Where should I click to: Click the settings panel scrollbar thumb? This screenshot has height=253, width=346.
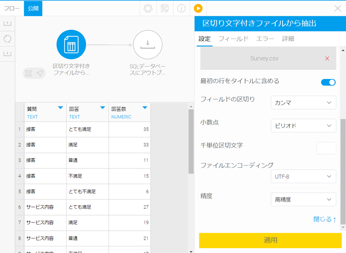click(x=343, y=171)
